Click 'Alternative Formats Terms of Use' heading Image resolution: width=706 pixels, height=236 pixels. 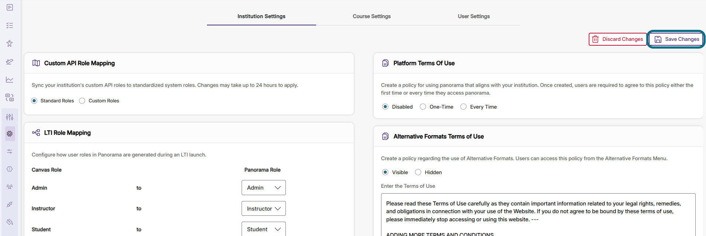(439, 136)
